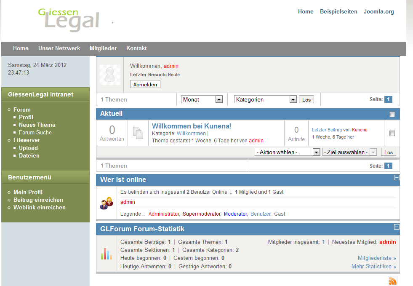Viewport: 413px width, 286px height.
Task: Expand the Aktion wählen dropdown
Action: (x=287, y=152)
